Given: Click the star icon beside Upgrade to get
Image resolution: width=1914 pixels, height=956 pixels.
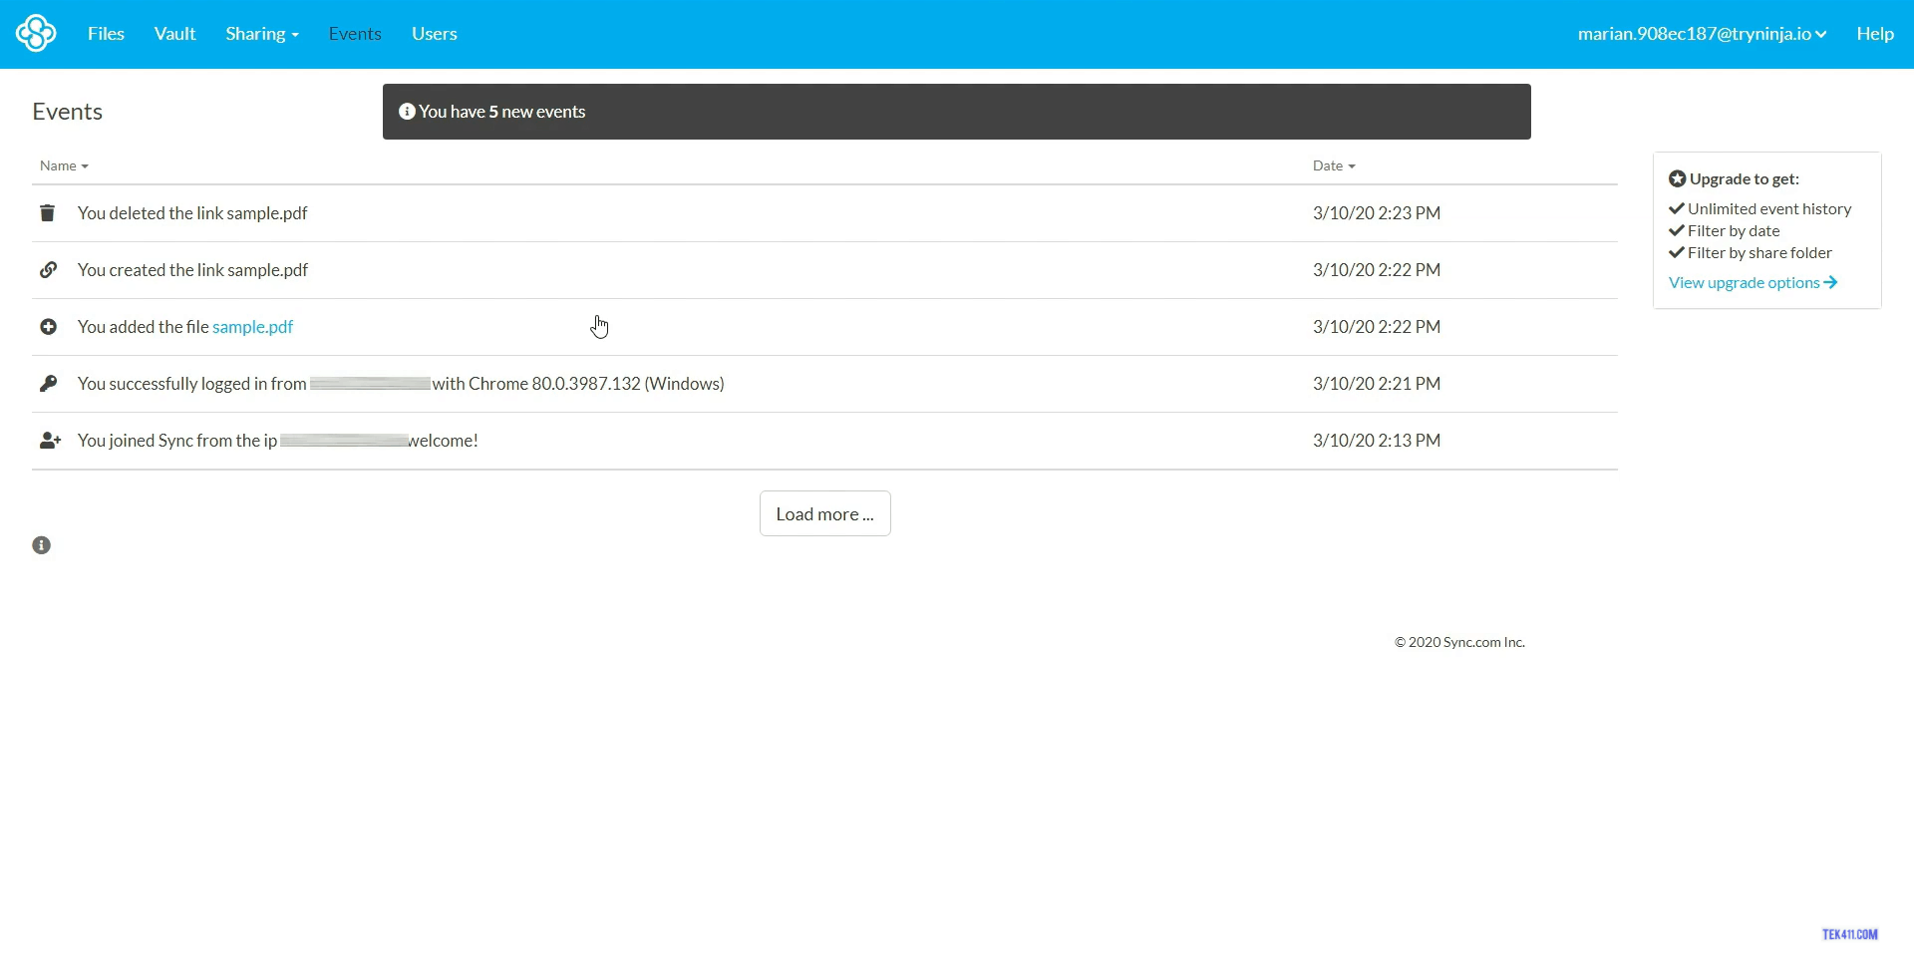Looking at the screenshot, I should [1678, 179].
